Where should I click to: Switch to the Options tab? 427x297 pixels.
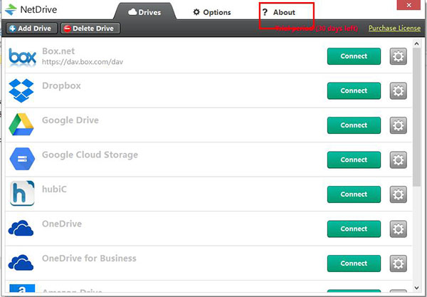point(212,12)
